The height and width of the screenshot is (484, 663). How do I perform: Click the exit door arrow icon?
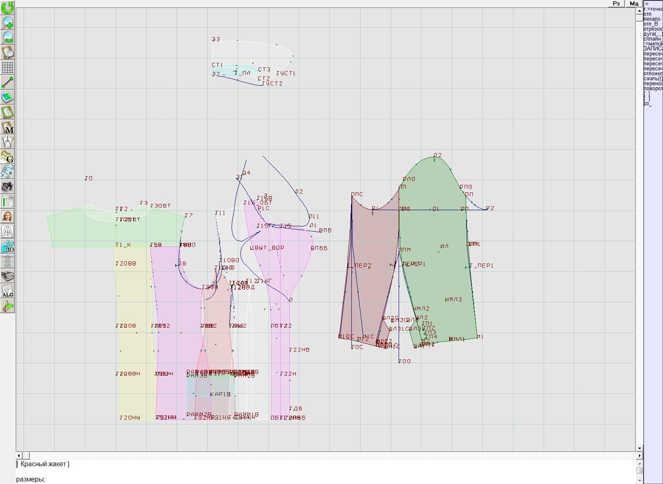[x=7, y=306]
